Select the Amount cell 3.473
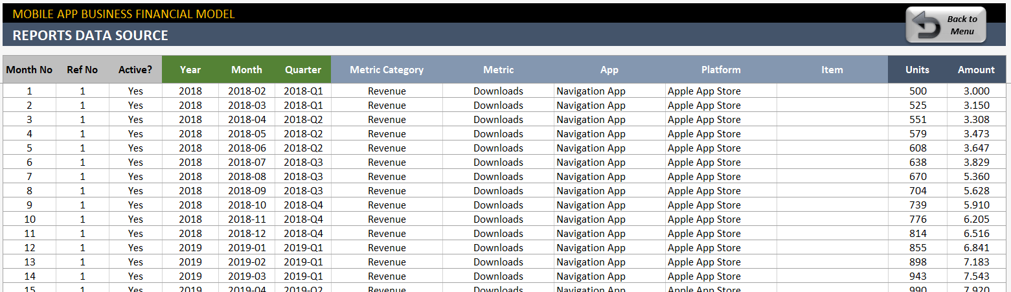Viewport: 1011px width, 292px height. coord(977,134)
